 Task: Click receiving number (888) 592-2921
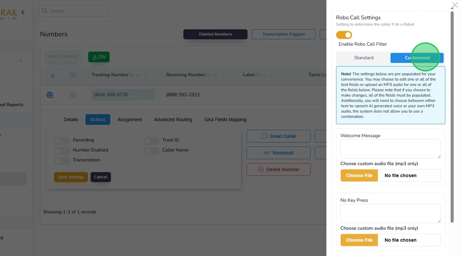(183, 95)
